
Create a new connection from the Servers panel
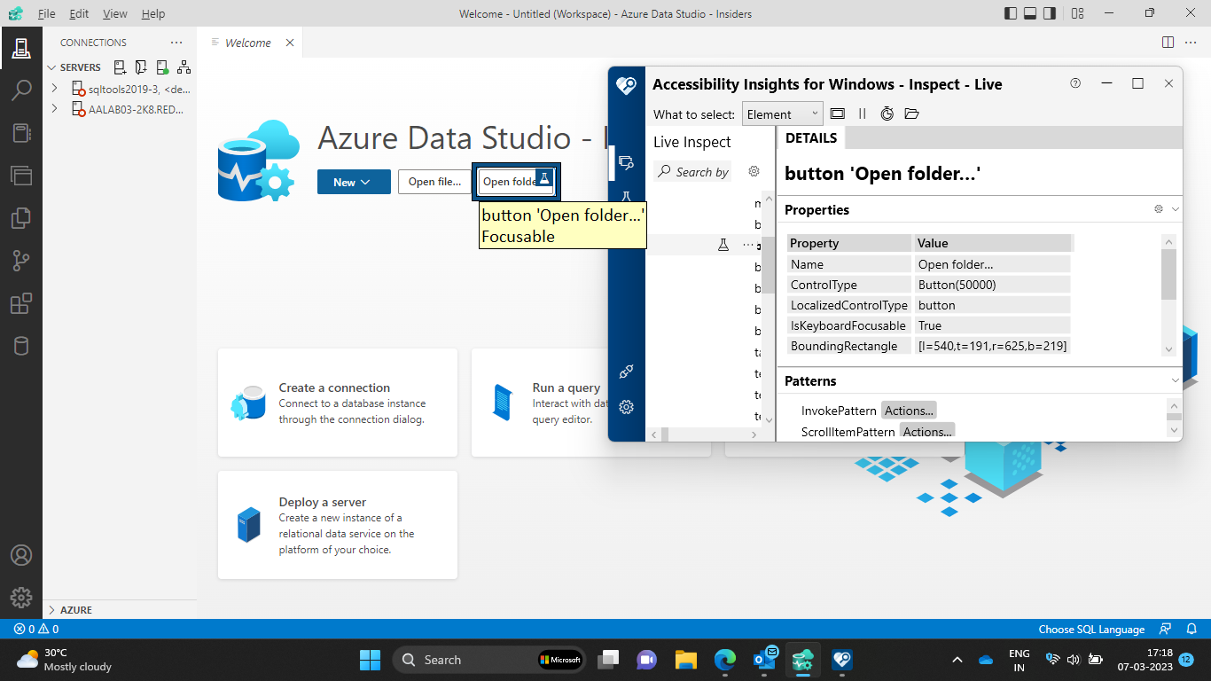pyautogui.click(x=118, y=67)
